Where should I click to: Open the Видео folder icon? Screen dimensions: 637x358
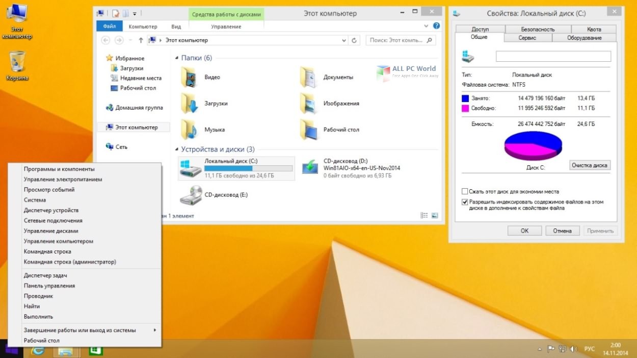click(x=189, y=77)
